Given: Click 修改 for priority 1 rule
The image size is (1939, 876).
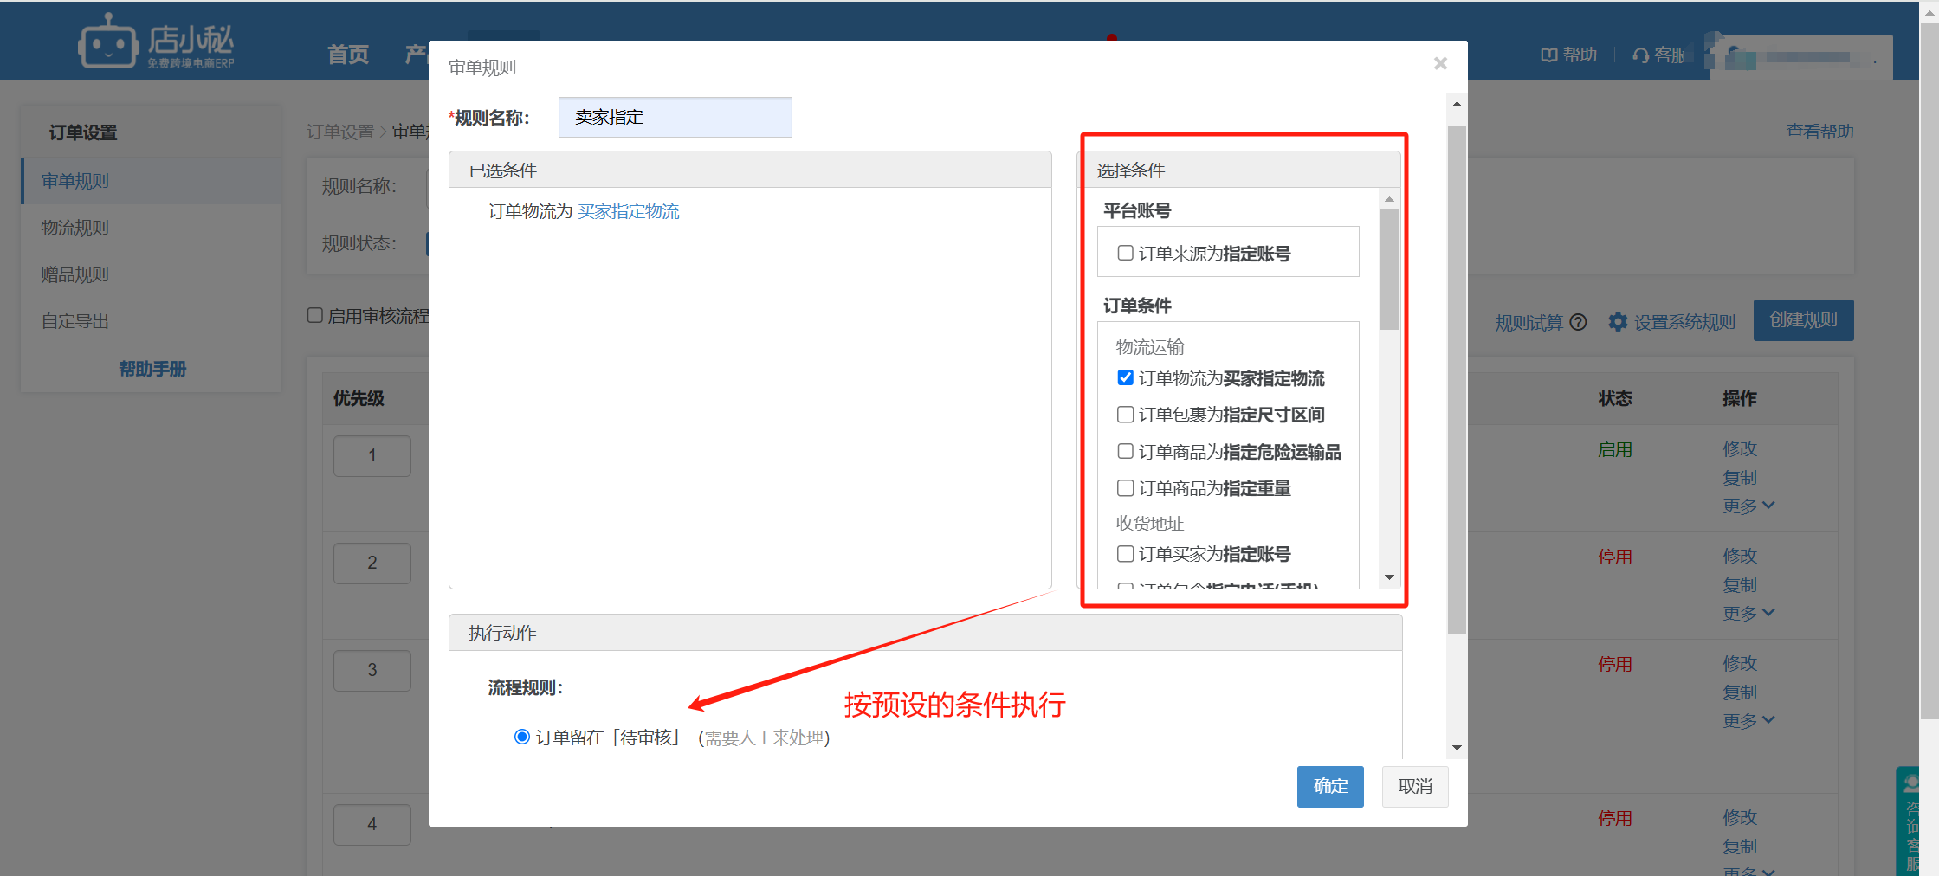Looking at the screenshot, I should pos(1740,448).
